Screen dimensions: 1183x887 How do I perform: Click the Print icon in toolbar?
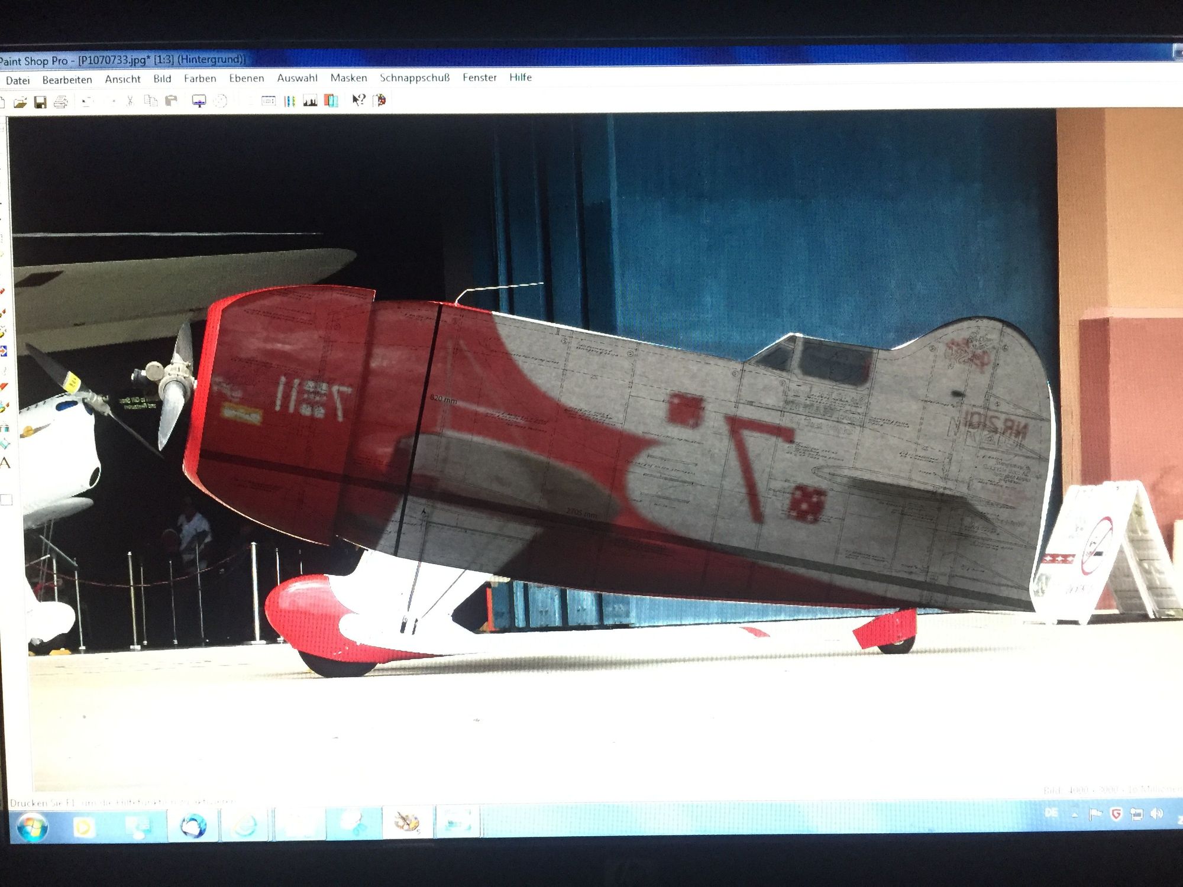(60, 102)
